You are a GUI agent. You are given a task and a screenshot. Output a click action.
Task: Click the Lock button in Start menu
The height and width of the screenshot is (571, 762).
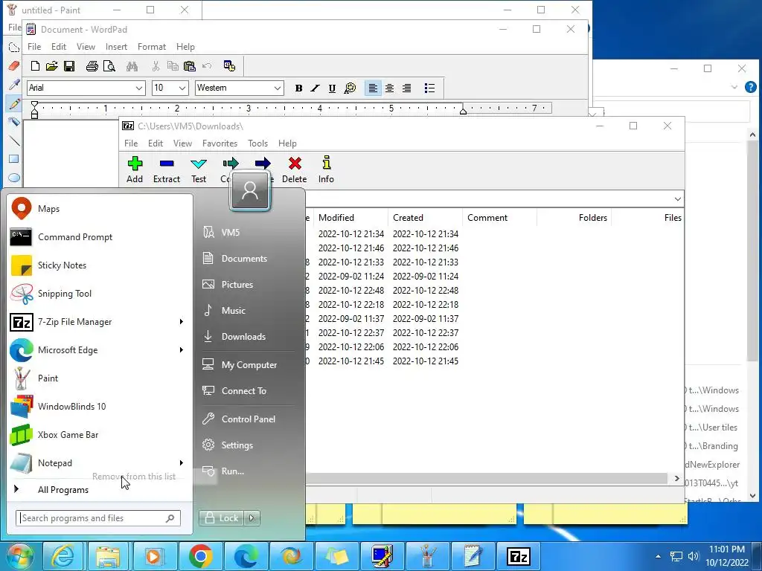point(222,518)
